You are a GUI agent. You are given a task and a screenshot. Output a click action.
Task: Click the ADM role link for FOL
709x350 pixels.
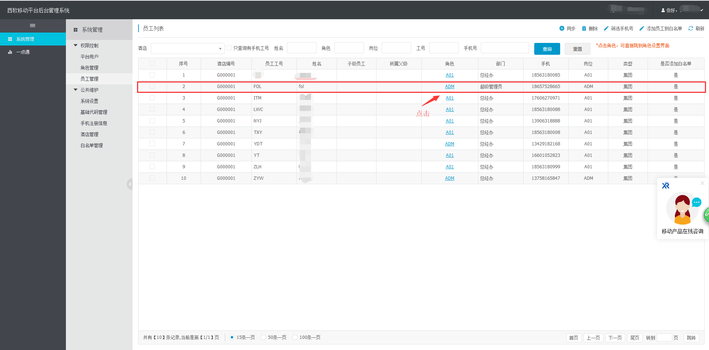click(x=449, y=87)
